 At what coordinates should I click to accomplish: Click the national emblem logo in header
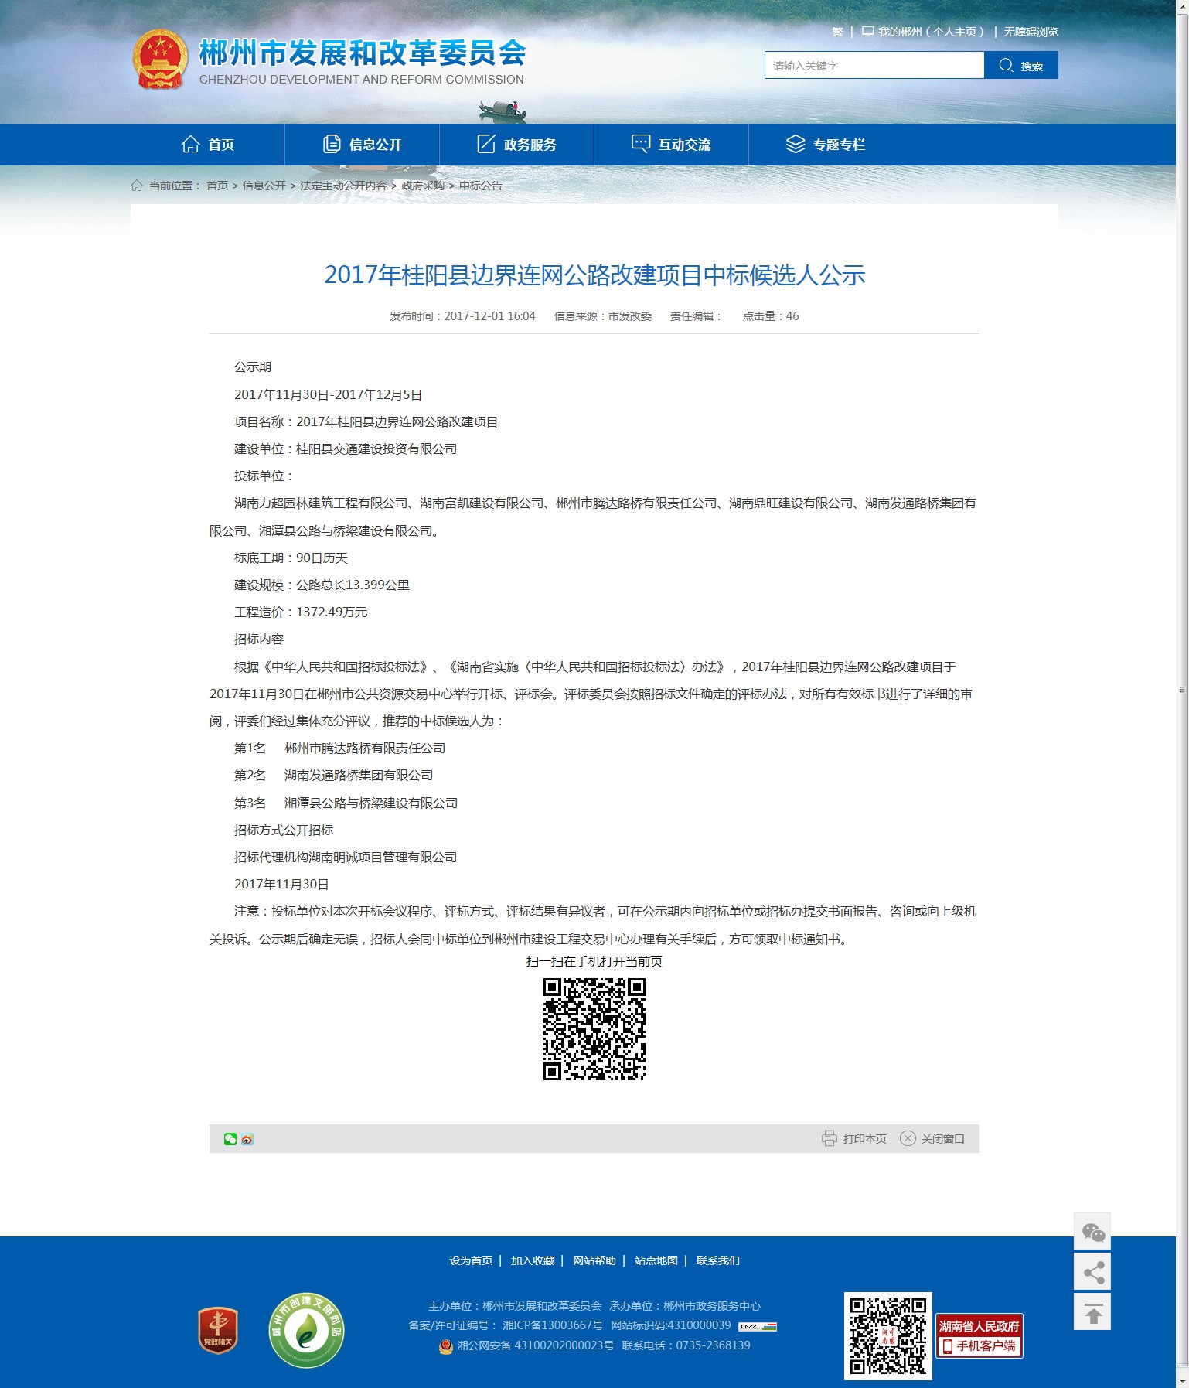pyautogui.click(x=160, y=60)
